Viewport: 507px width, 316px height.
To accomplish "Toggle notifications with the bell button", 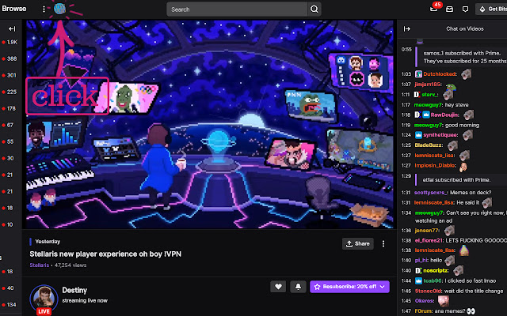I will click(298, 286).
